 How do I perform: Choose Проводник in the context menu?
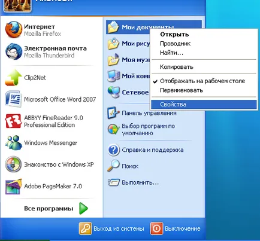[204, 44]
